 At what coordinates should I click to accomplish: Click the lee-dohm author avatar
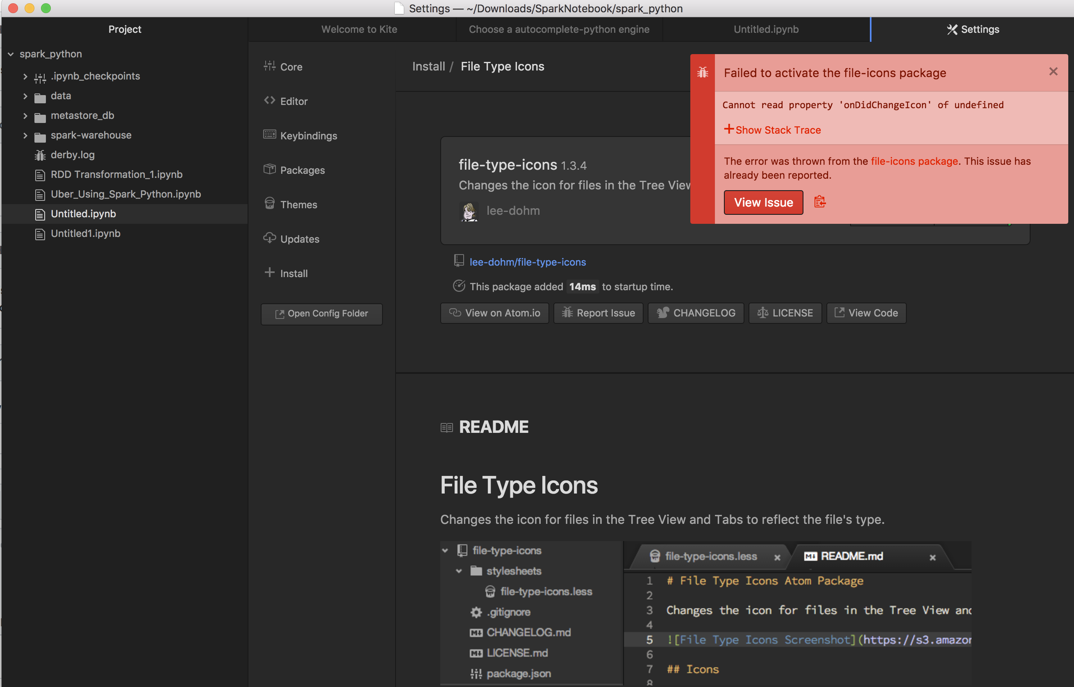coord(468,211)
